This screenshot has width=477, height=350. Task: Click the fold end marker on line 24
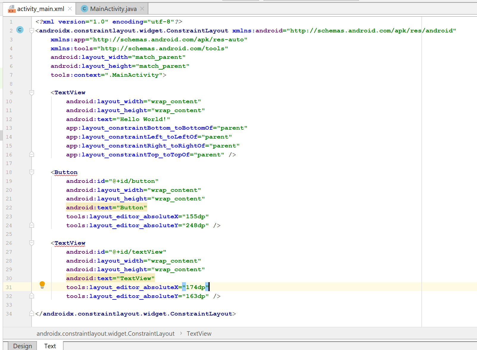click(32, 225)
